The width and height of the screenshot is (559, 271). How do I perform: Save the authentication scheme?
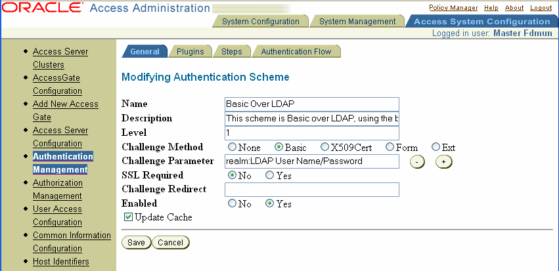point(136,243)
